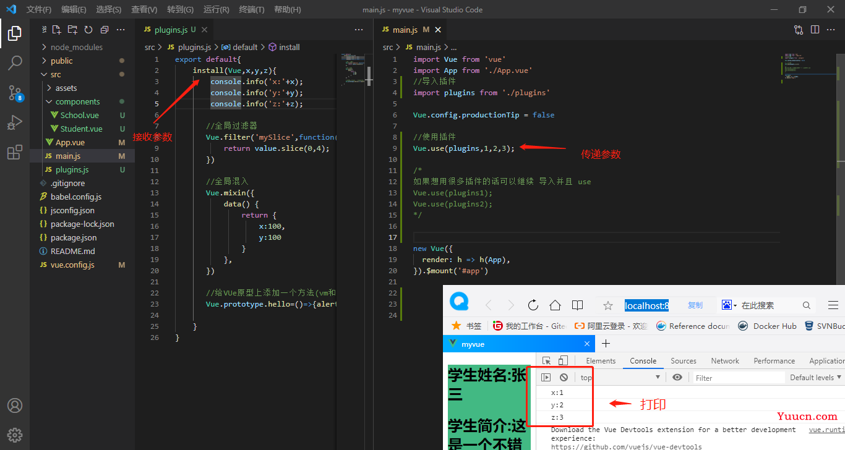The height and width of the screenshot is (450, 845).
Task: Click the New Folder icon in explorer
Action: 72,30
